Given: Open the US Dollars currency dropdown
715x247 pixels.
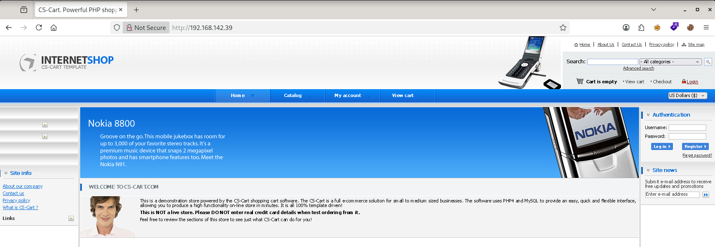Looking at the screenshot, I should pyautogui.click(x=687, y=95).
